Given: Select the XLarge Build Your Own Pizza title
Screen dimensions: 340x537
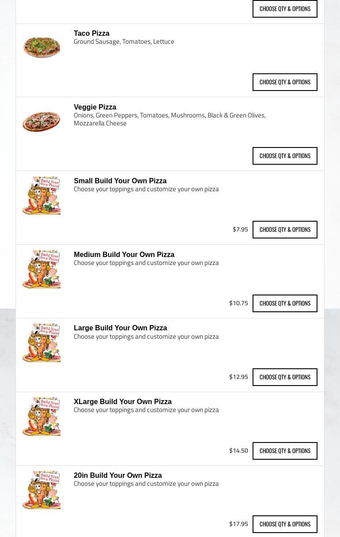Looking at the screenshot, I should click(122, 402).
